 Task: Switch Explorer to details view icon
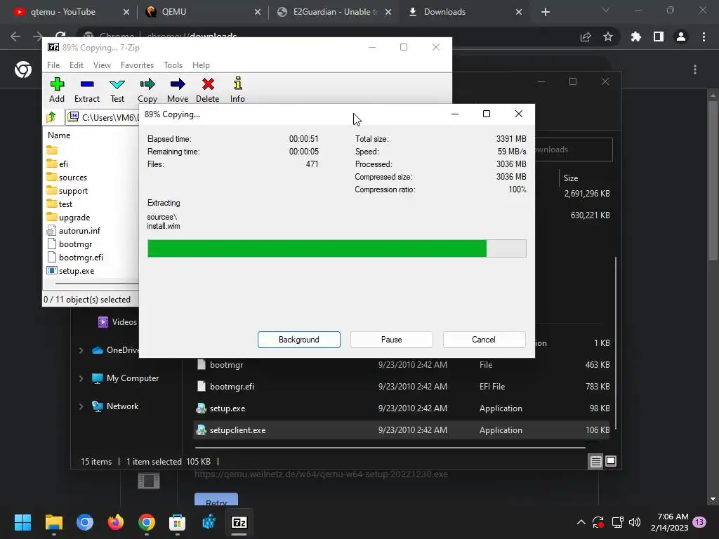(595, 462)
